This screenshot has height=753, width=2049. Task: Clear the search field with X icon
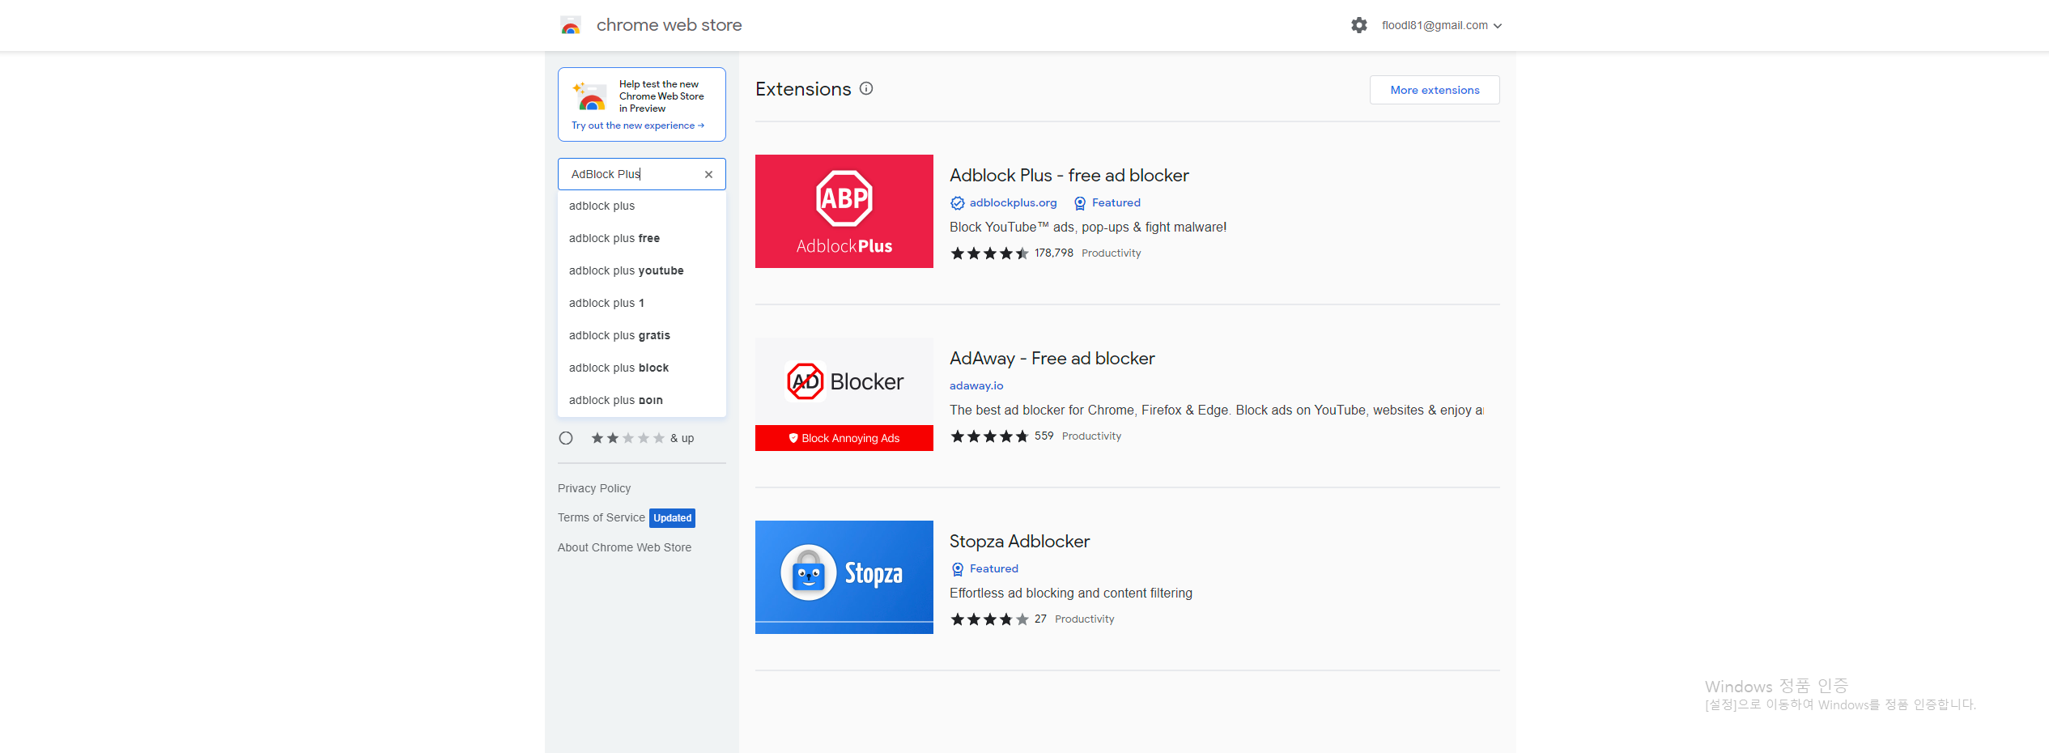coord(708,174)
